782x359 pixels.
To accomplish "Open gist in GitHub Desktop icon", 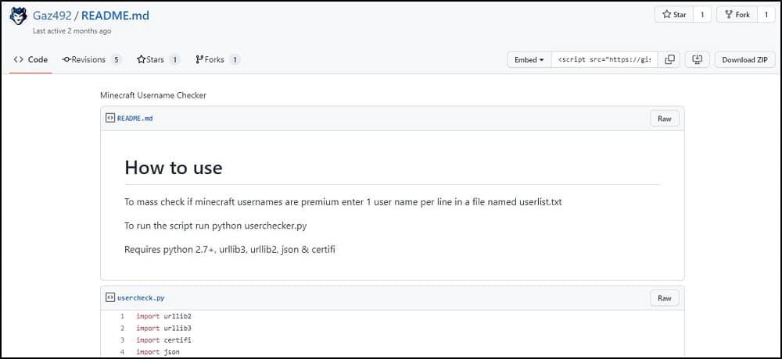I will point(696,60).
